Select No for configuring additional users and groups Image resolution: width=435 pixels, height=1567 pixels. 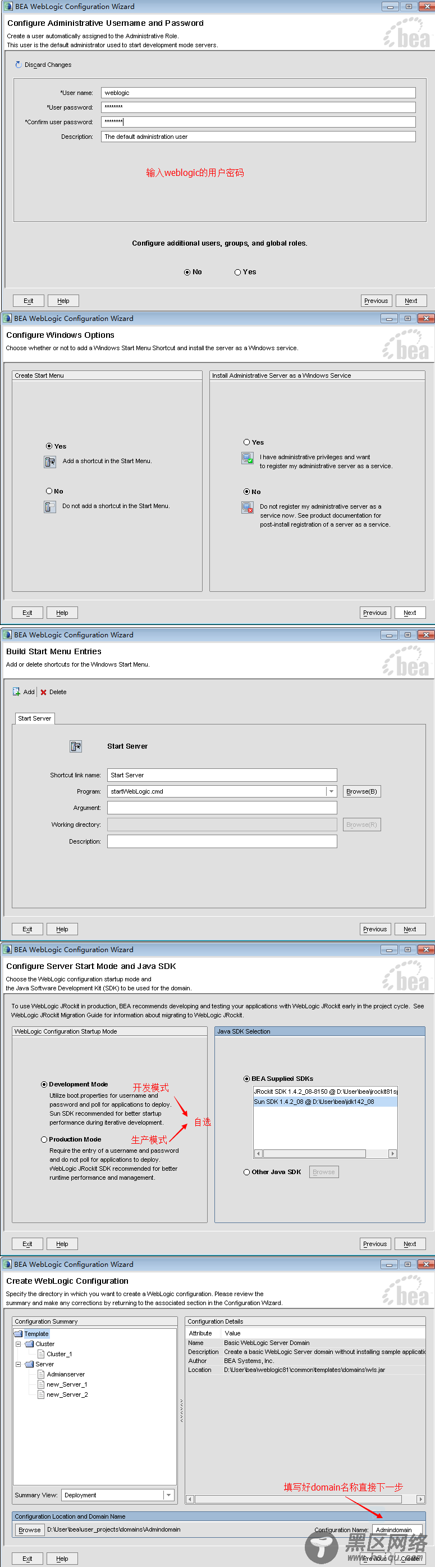[x=187, y=273]
